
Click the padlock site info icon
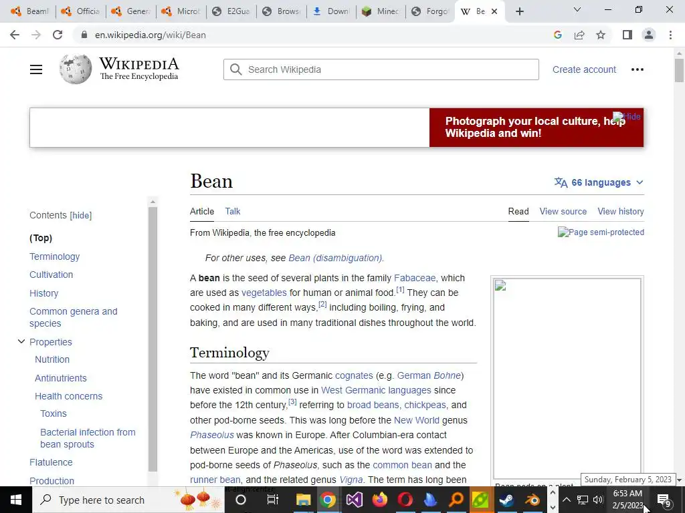tap(84, 35)
